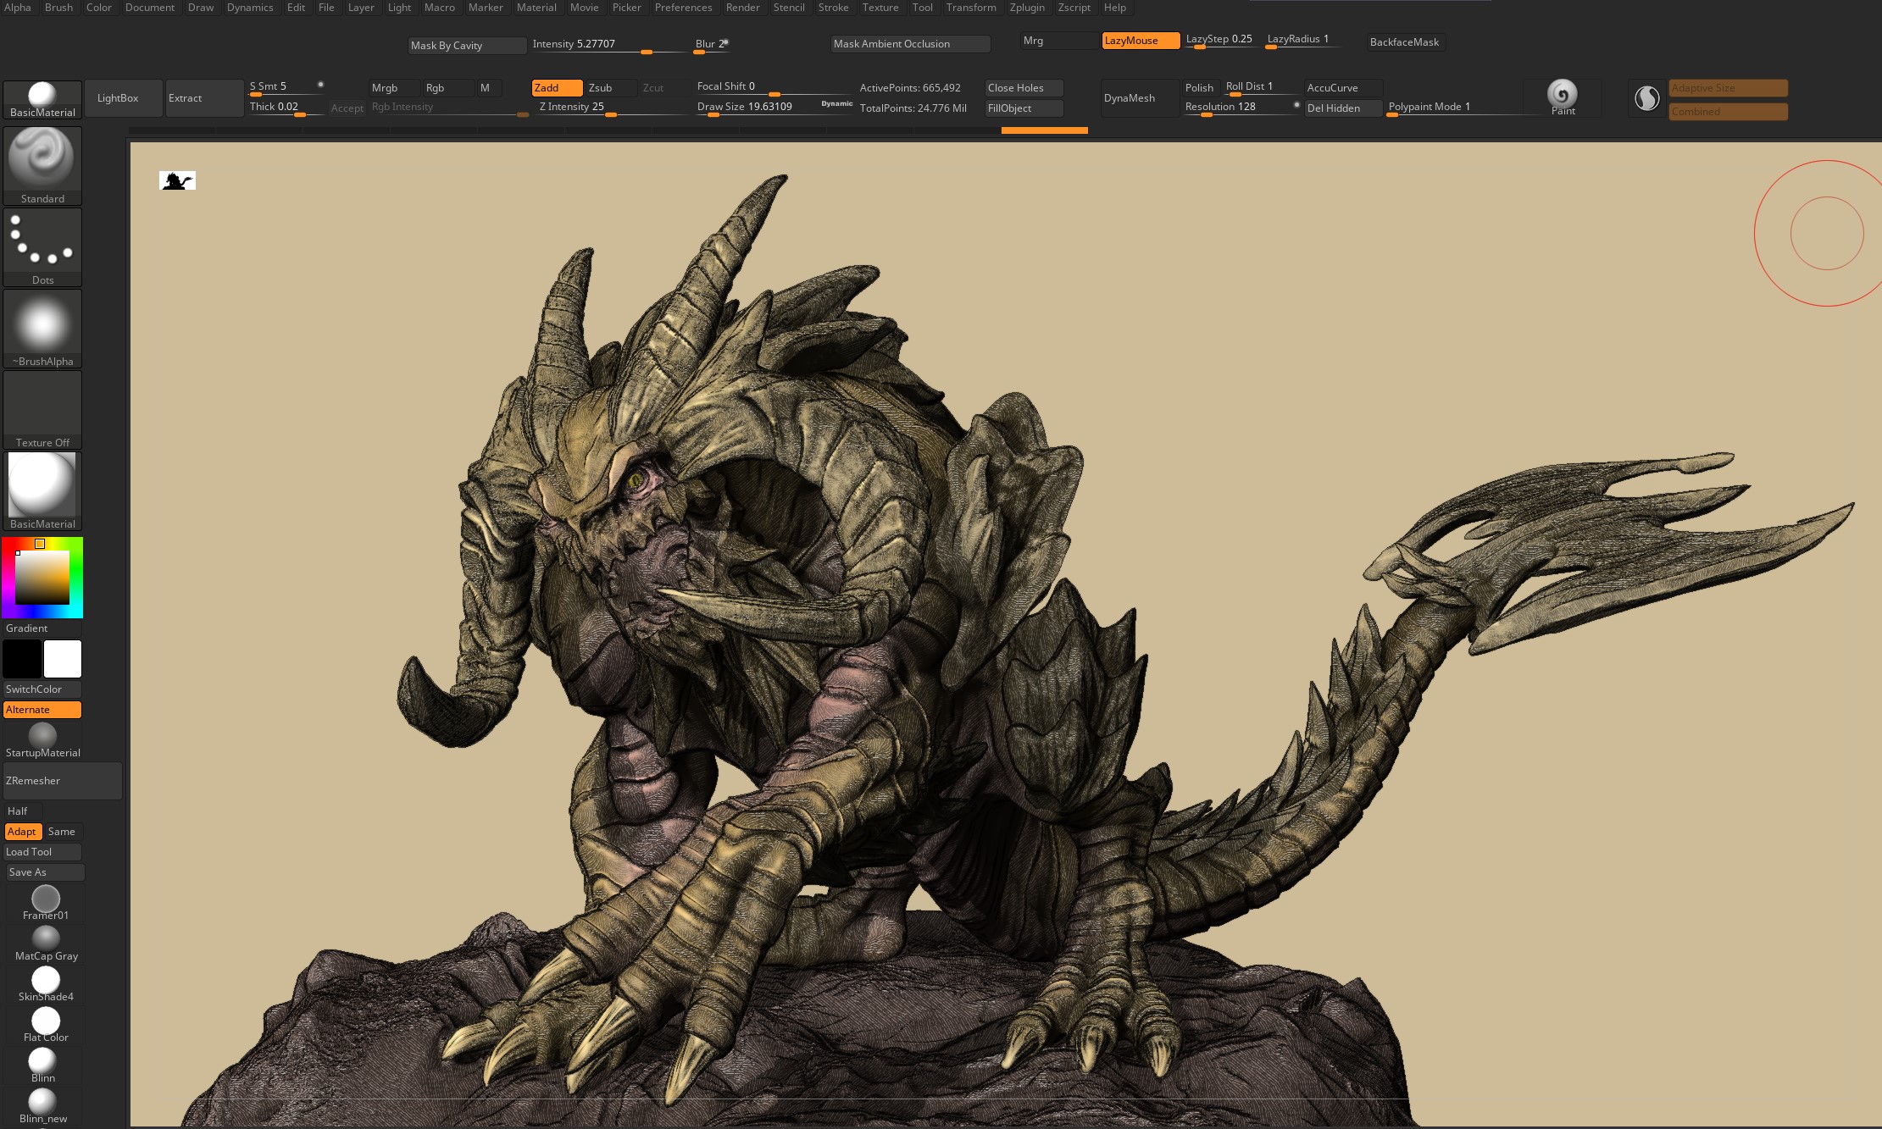Open the Brush menu
1882x1129 pixels.
coord(58,8)
